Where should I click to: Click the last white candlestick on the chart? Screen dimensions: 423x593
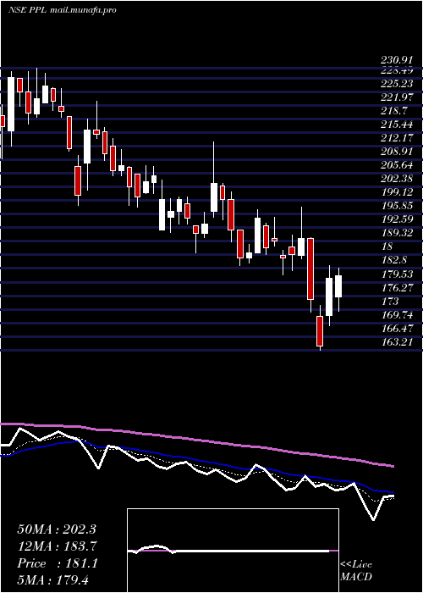point(338,286)
